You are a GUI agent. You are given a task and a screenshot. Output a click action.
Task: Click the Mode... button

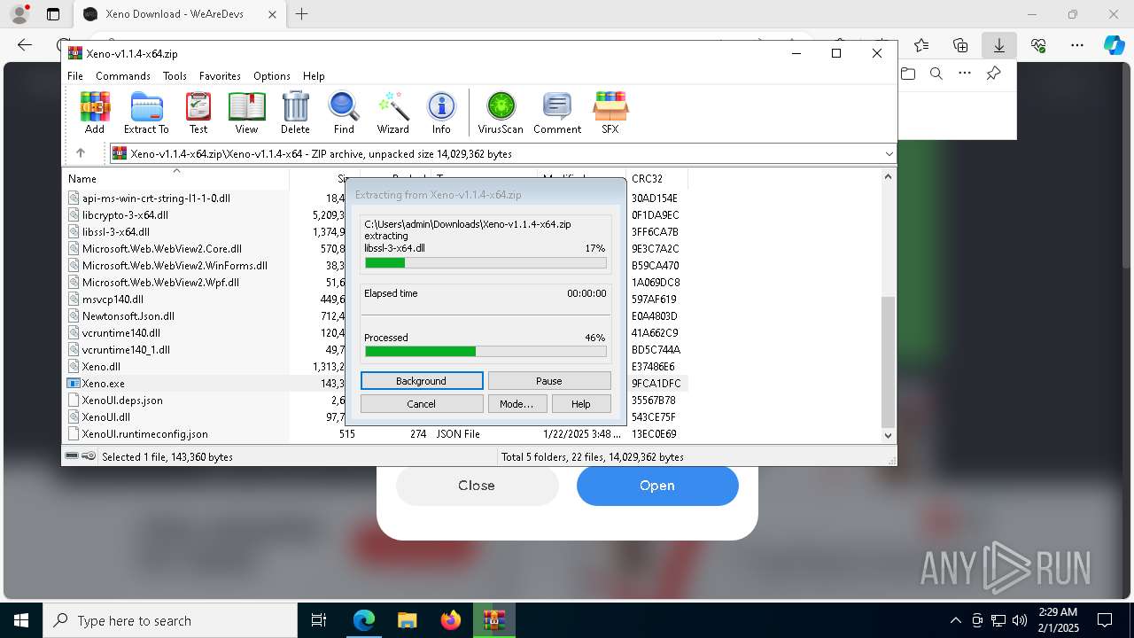tap(517, 404)
